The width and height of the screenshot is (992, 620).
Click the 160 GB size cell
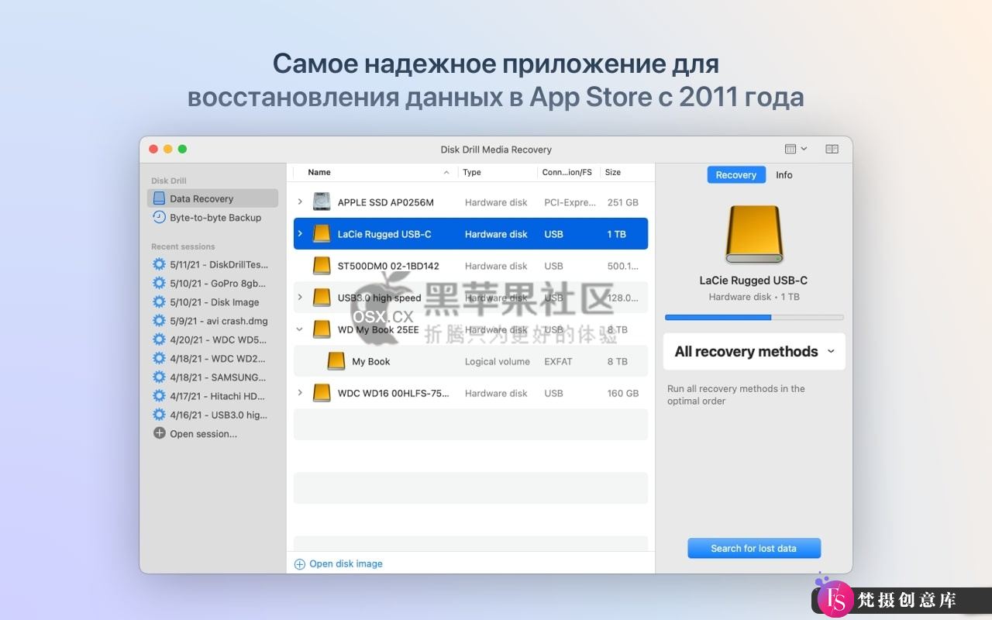[623, 393]
